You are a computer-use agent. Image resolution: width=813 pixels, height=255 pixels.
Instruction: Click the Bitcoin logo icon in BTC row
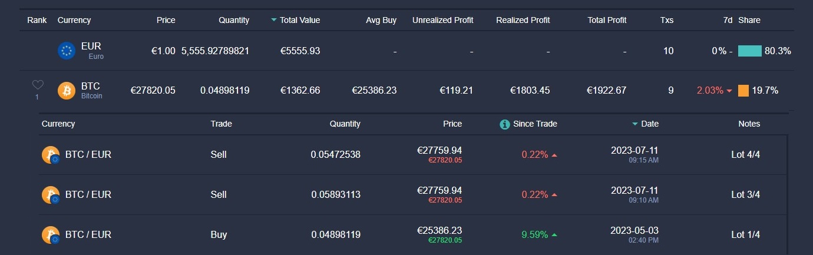(67, 91)
